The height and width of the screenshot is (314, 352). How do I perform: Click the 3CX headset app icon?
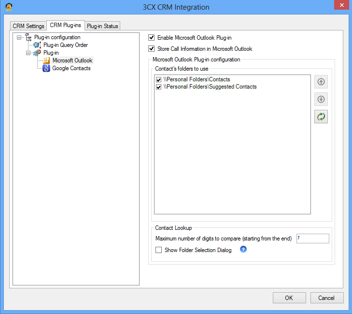(x=9, y=6)
